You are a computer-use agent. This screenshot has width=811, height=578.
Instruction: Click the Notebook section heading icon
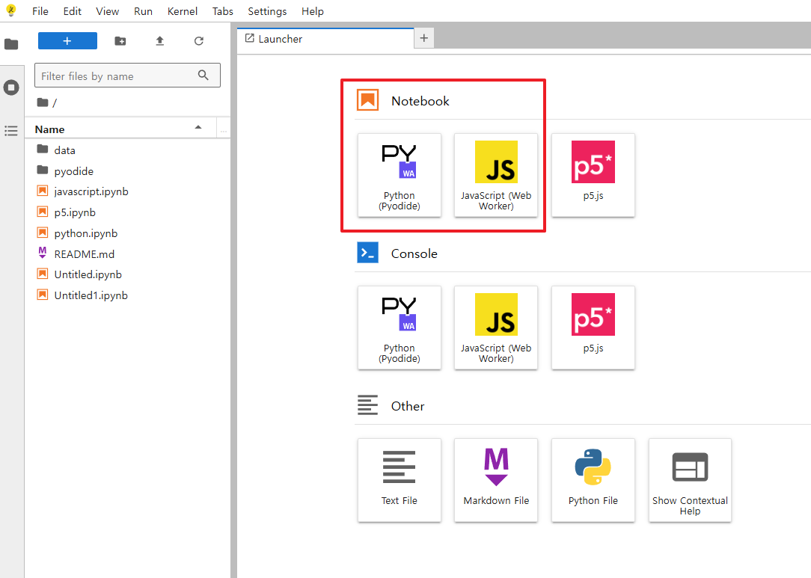click(x=368, y=100)
